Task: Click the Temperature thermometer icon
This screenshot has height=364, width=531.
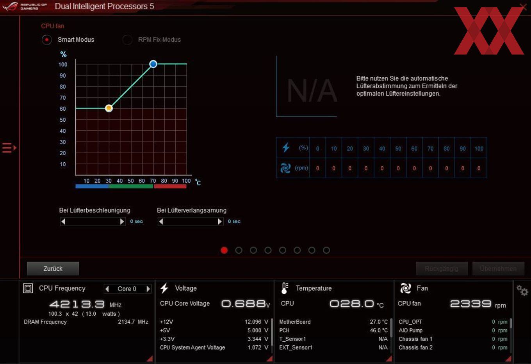Action: coord(285,288)
